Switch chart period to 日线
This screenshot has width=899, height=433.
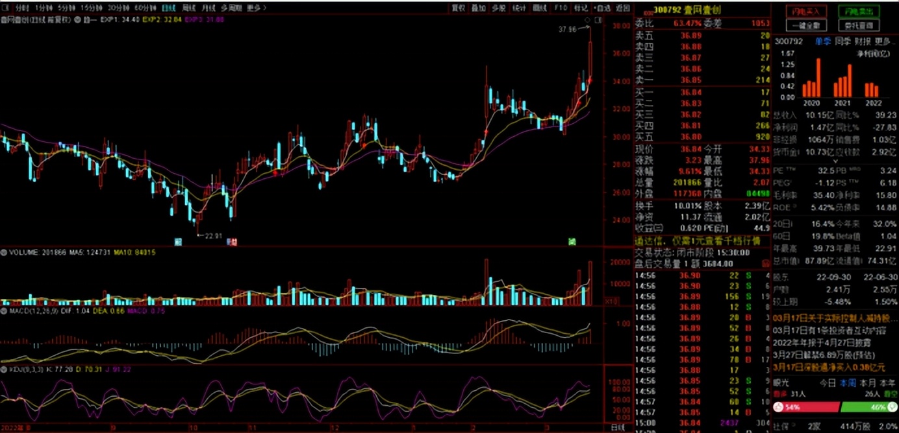[169, 8]
